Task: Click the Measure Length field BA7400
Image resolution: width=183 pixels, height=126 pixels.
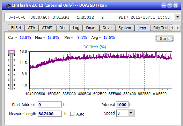Action: coord(50,114)
